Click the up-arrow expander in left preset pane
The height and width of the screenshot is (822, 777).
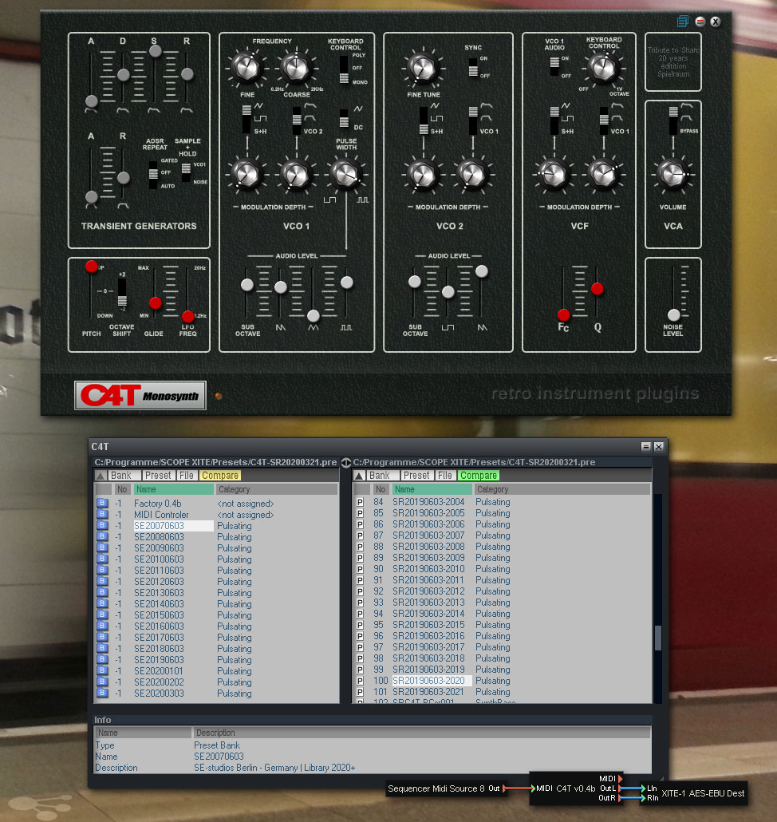[x=101, y=476]
